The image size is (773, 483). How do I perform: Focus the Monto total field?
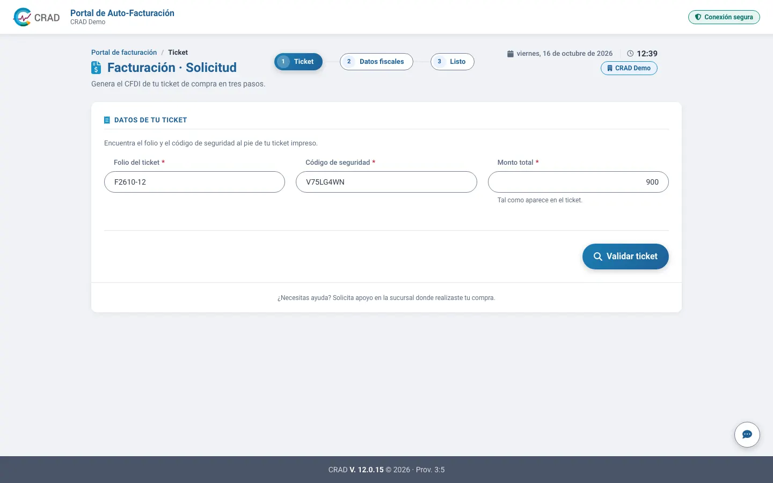click(578, 182)
